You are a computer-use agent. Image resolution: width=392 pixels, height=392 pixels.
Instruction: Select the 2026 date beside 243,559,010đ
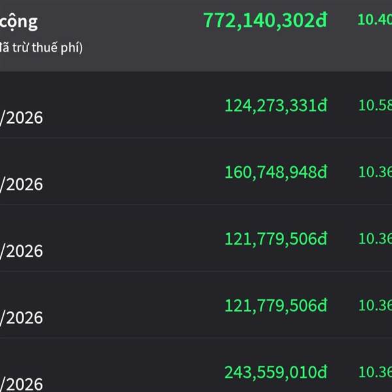pyautogui.click(x=22, y=384)
